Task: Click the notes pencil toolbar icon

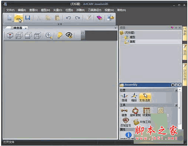Action: (x=89, y=18)
